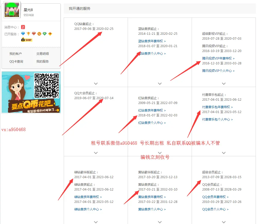Screen dimensions: 270x224
Task: Open 交易明细 in the sidebar menu
Action: tap(43, 54)
